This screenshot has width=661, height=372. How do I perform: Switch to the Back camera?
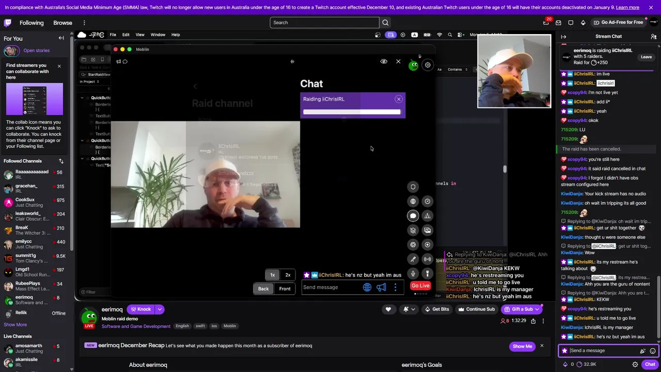tap(263, 289)
